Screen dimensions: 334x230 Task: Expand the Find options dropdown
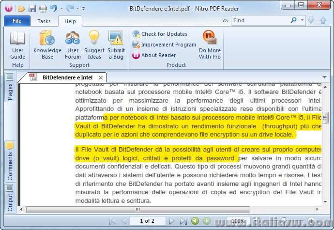(302, 20)
